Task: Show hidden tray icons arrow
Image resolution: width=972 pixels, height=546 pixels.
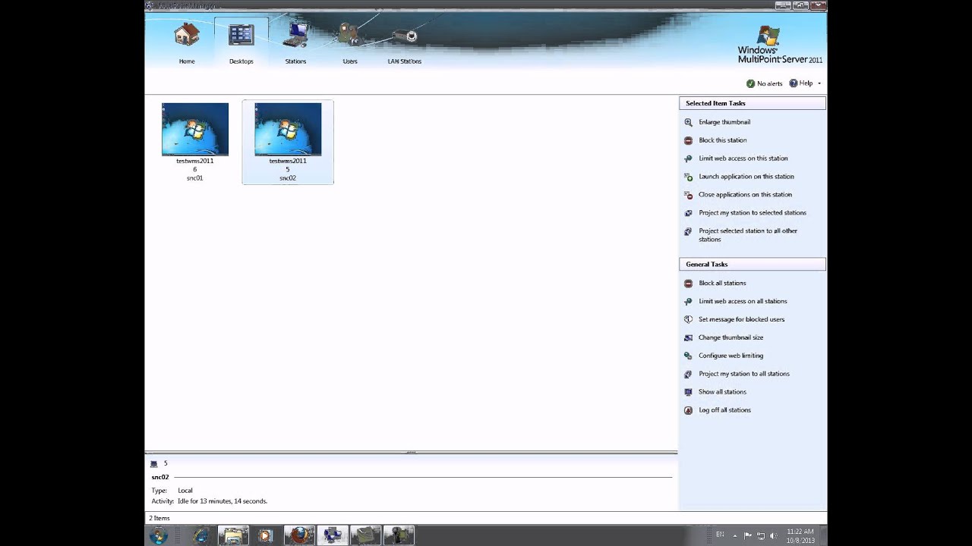Action: coord(734,535)
